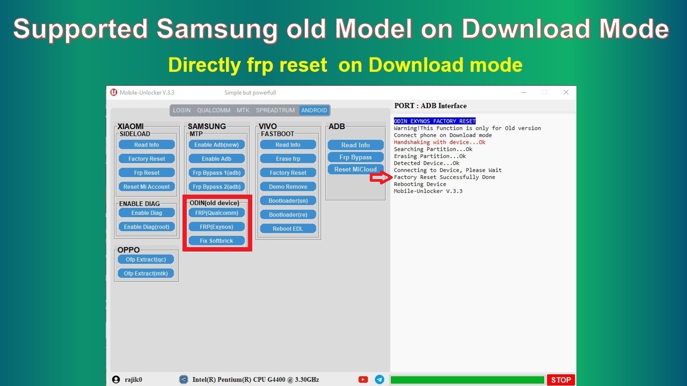687x386 pixels.
Task: Click Vivo Fastboot Read Info button
Action: click(x=288, y=145)
